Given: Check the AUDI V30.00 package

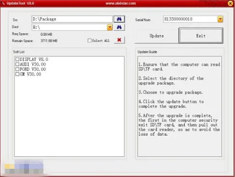Looking at the screenshot, I should pyautogui.click(x=17, y=64).
